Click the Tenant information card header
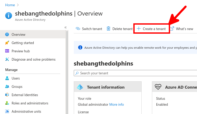The image size is (197, 114). [x=108, y=87]
